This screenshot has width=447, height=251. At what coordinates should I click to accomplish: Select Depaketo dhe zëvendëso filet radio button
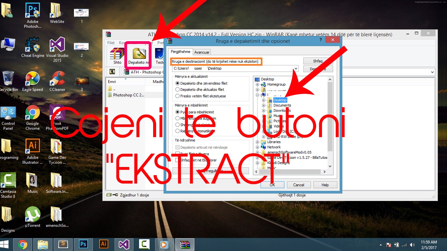click(x=177, y=83)
